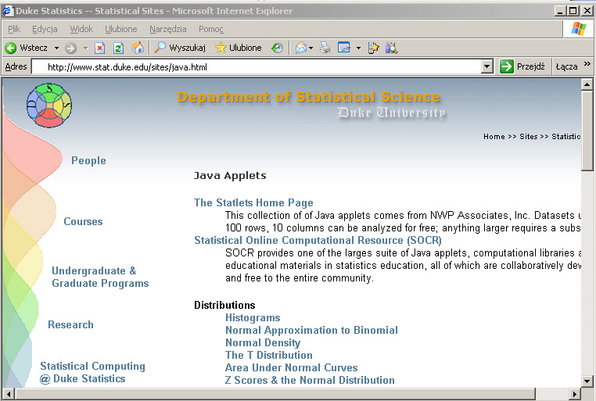
Task: Open the Histograms link
Action: (253, 317)
